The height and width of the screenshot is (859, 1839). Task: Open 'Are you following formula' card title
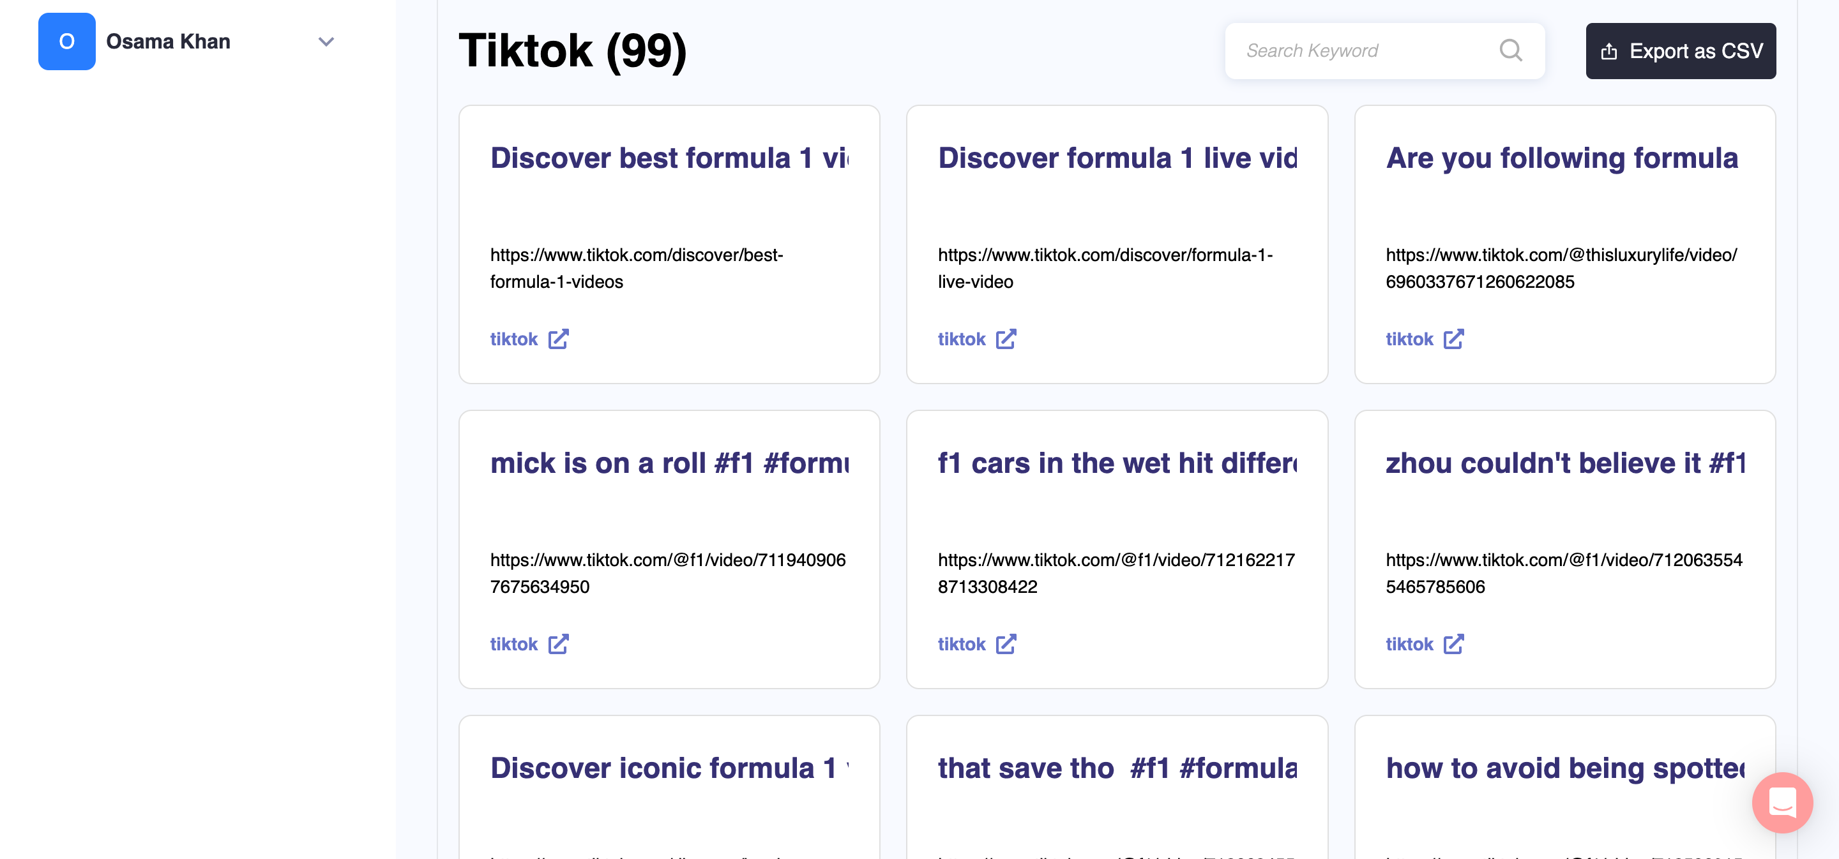click(x=1562, y=158)
